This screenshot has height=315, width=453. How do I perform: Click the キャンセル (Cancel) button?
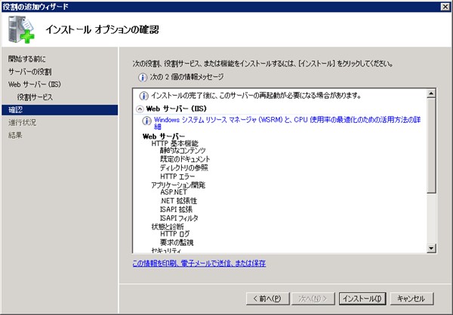411,298
